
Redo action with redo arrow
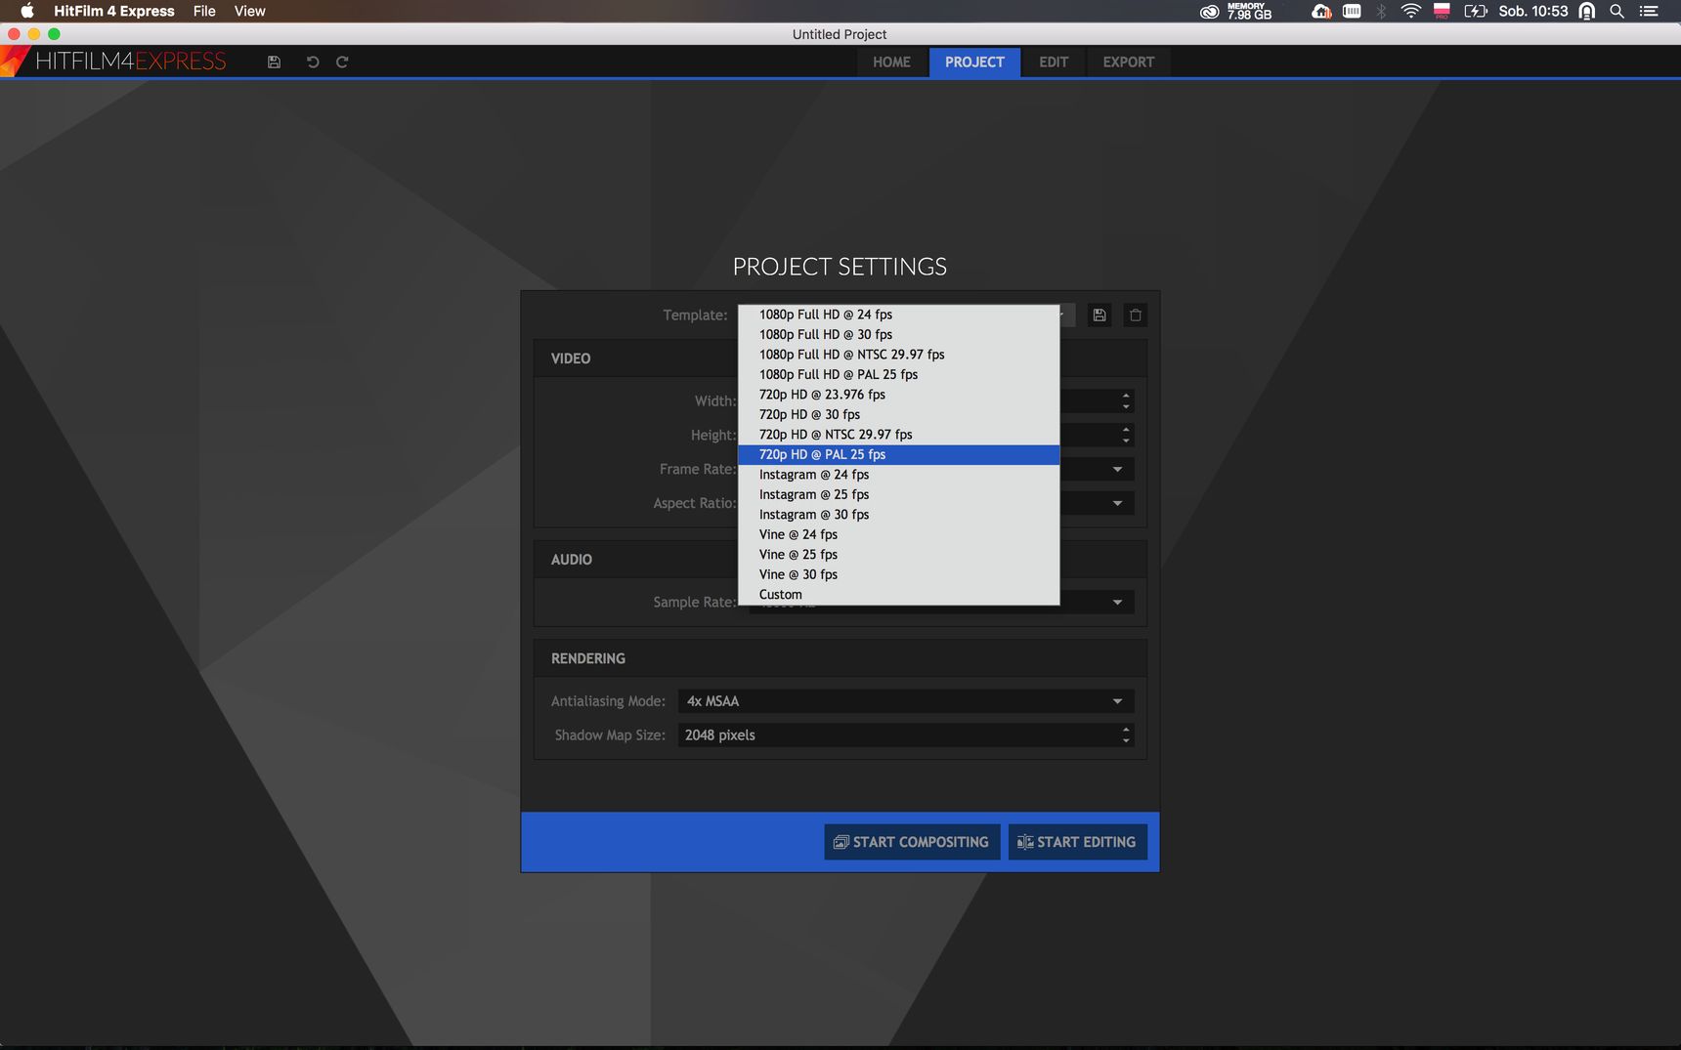click(342, 62)
